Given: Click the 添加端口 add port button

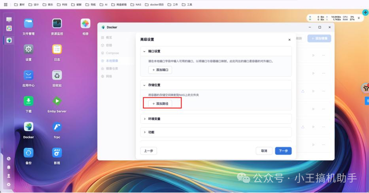Looking at the screenshot, I should coord(160,70).
